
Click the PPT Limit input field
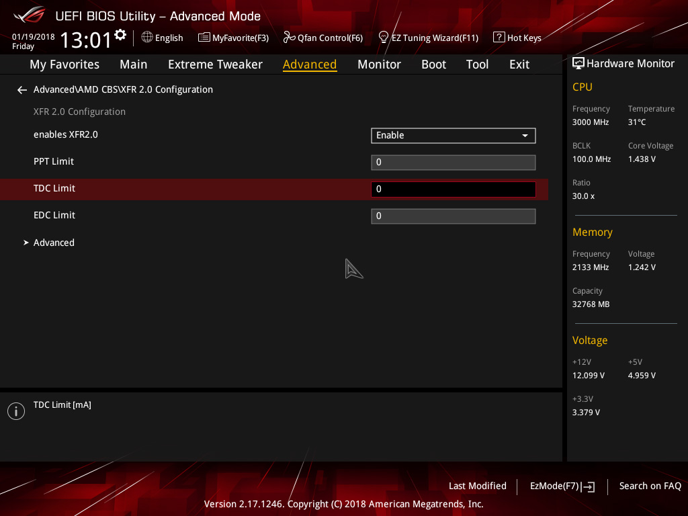[x=454, y=163]
